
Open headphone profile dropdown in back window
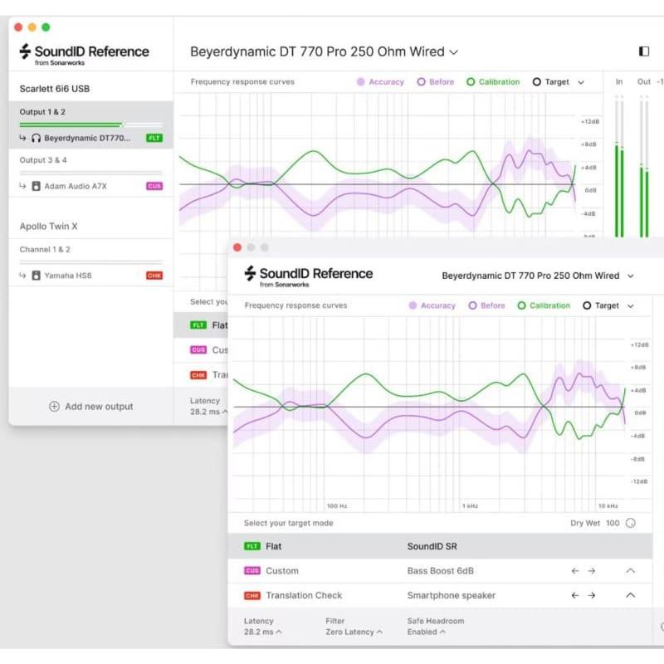click(324, 51)
